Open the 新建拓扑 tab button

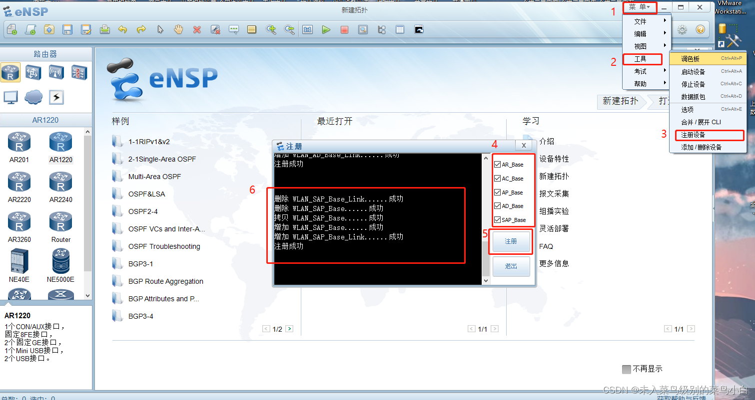[620, 101]
